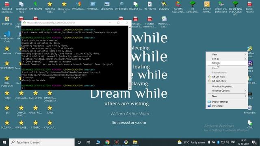Switch to Git Bash taskbar icon
Viewport: 260px width, 146px height.
click(126, 142)
